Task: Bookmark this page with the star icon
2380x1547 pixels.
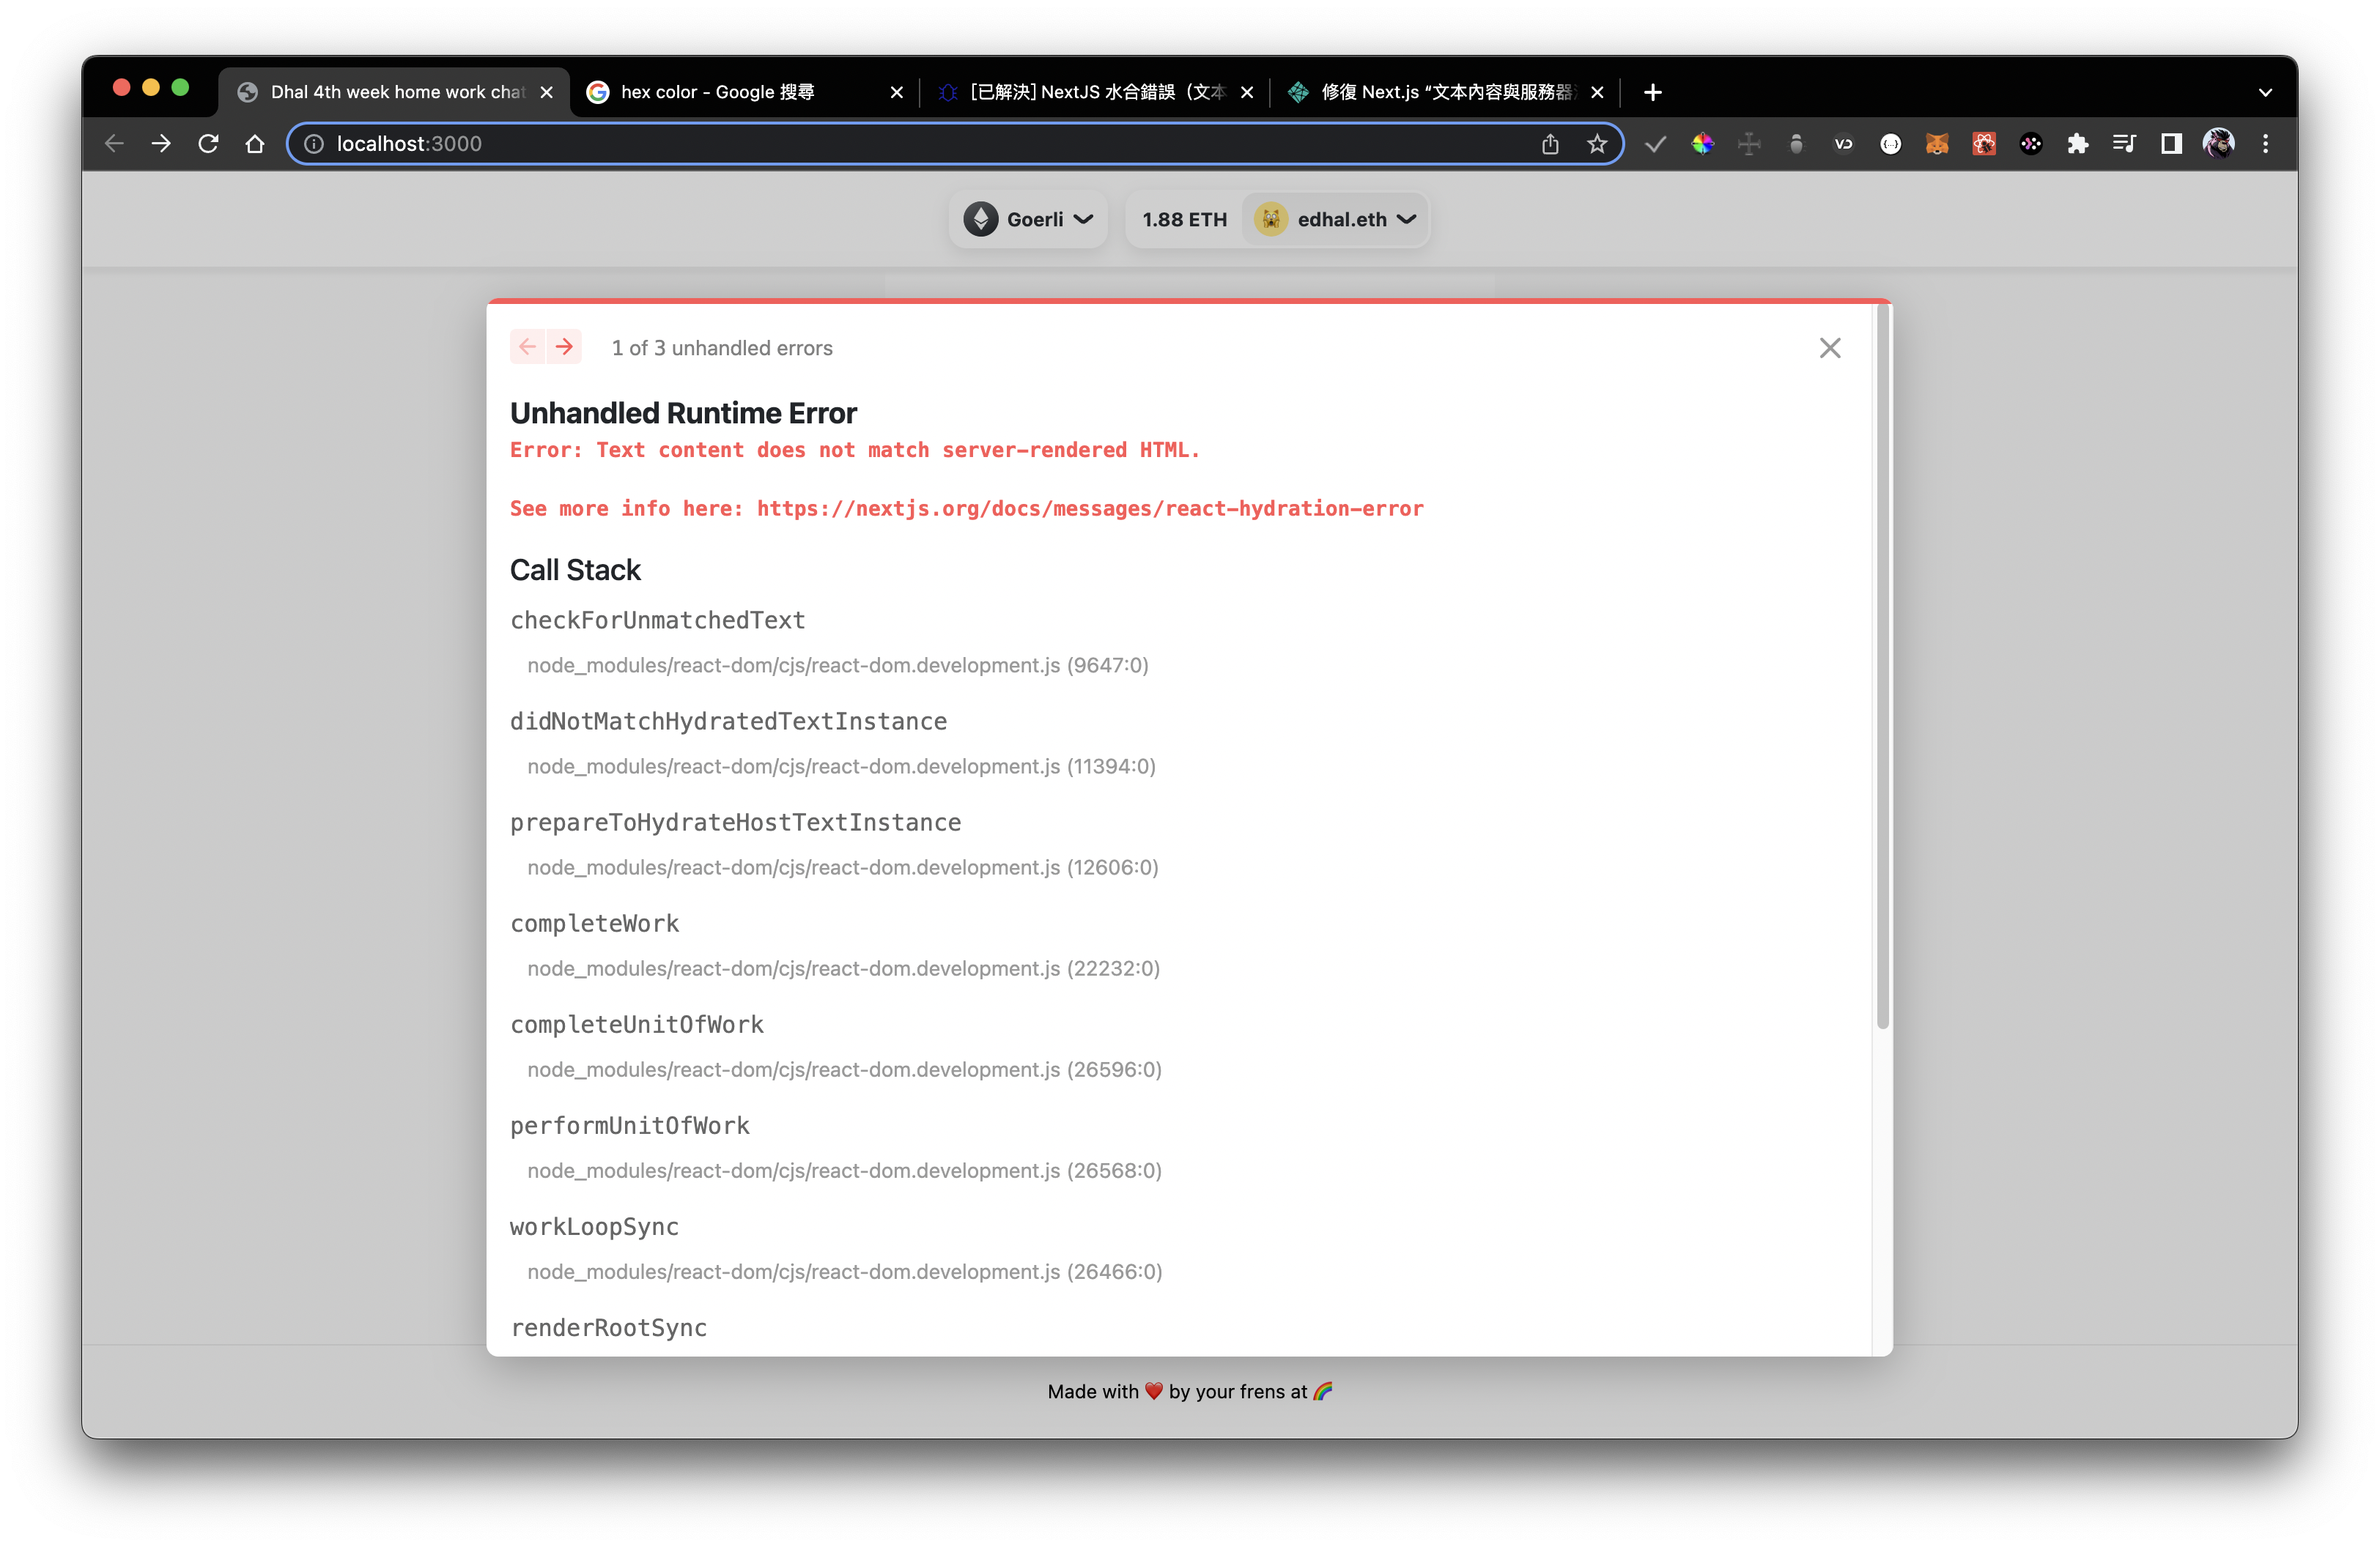Action: (1597, 144)
